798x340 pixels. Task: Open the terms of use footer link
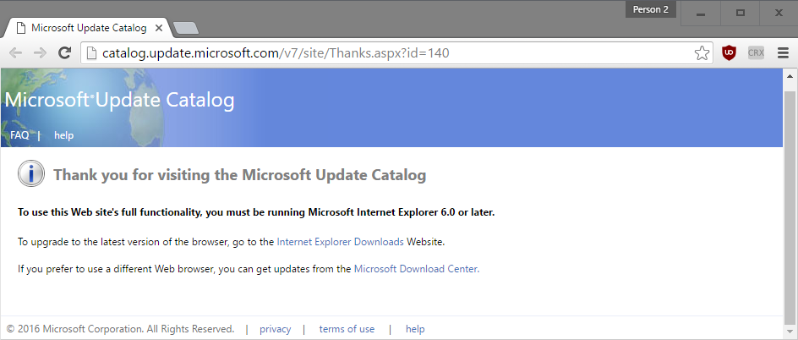click(x=347, y=329)
